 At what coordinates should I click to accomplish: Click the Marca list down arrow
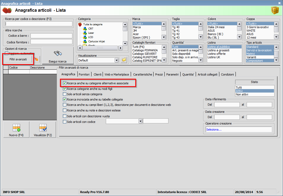coord(164,37)
